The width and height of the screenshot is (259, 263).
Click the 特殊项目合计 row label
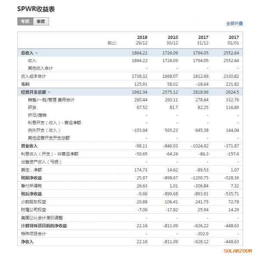point(33,234)
